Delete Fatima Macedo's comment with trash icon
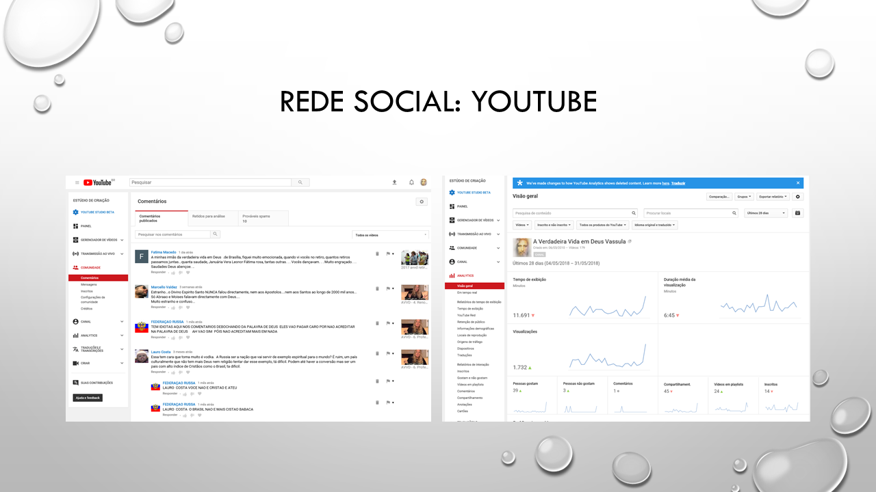876x492 pixels. point(377,254)
